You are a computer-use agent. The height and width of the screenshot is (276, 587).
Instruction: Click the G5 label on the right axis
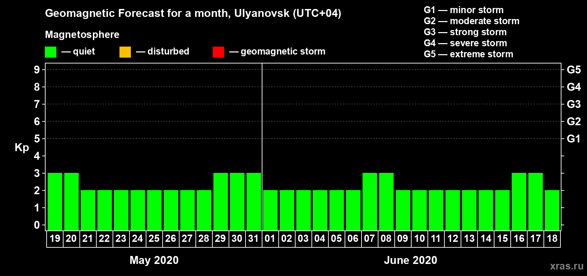[574, 70]
